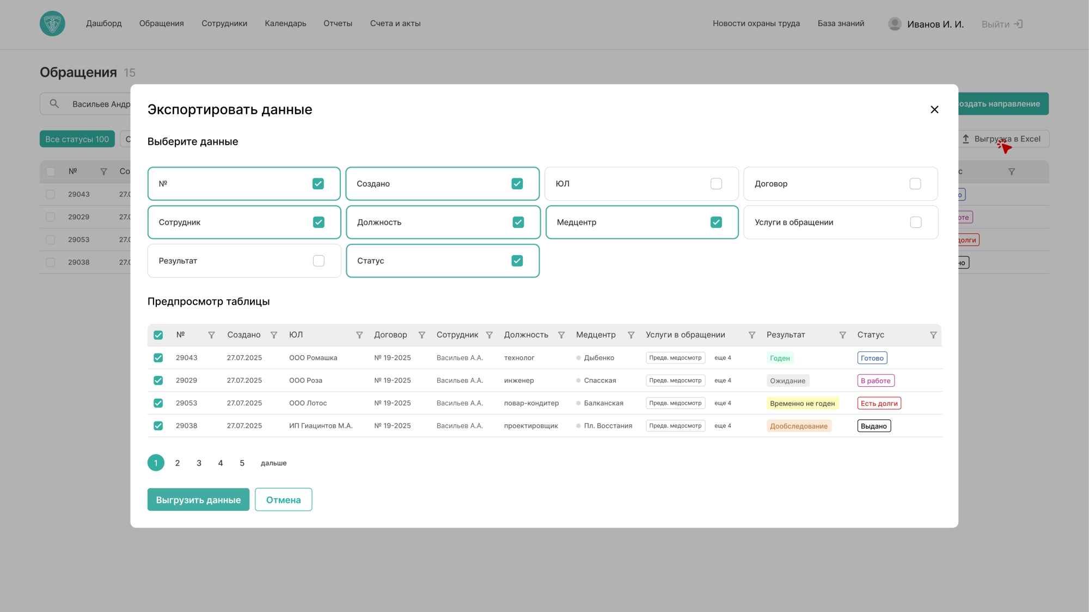Enable the ЮЛ data checkbox
This screenshot has width=1089, height=612.
click(x=716, y=184)
